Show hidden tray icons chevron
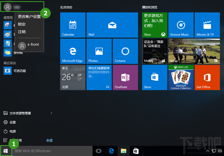This screenshot has height=156, width=224. (x=208, y=151)
